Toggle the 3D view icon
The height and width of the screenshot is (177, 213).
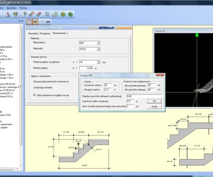[x=35, y=22]
